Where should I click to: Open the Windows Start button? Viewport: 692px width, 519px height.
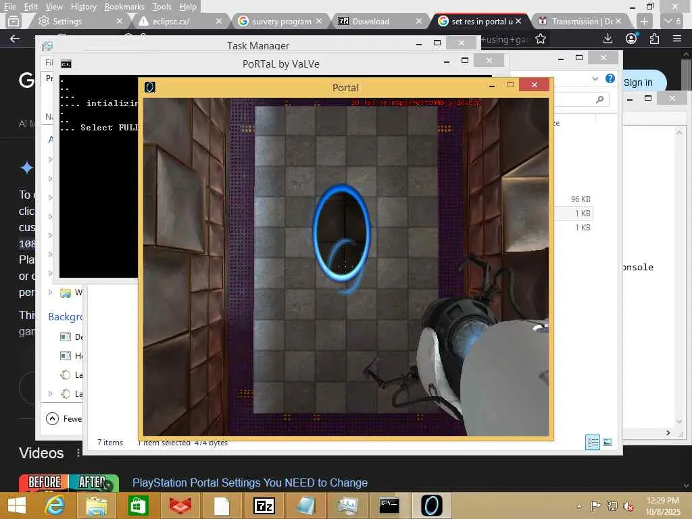(17, 505)
